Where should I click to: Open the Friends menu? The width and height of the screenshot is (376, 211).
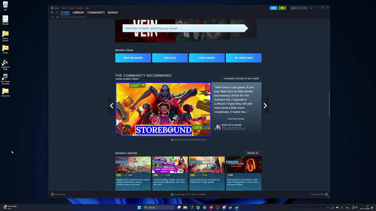click(x=71, y=8)
